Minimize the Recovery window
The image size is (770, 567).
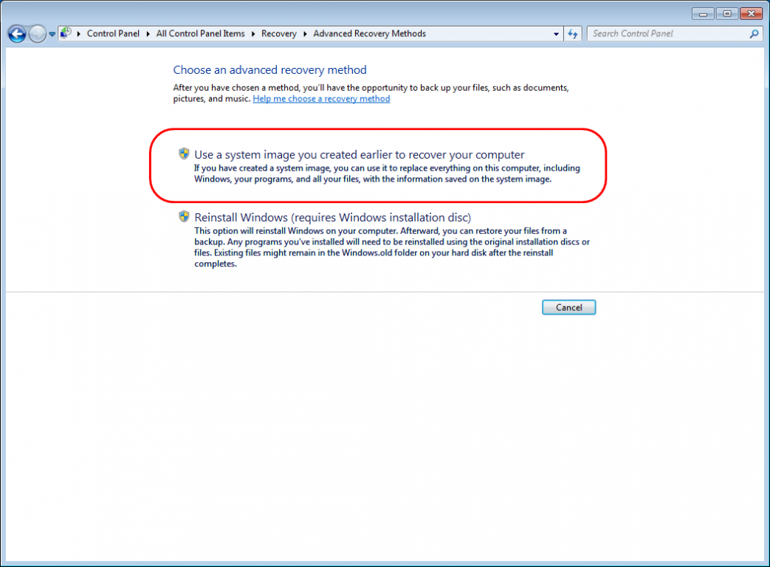[x=703, y=14]
